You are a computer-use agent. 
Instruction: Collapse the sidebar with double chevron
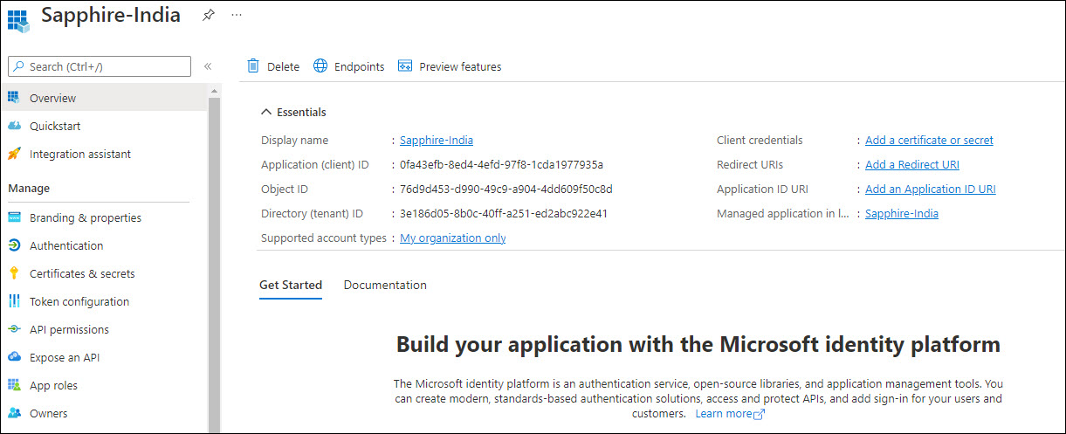[x=208, y=66]
